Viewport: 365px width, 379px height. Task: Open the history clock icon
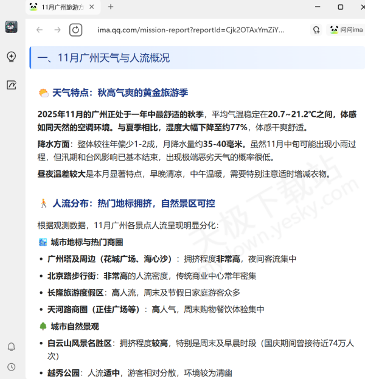(x=12, y=367)
